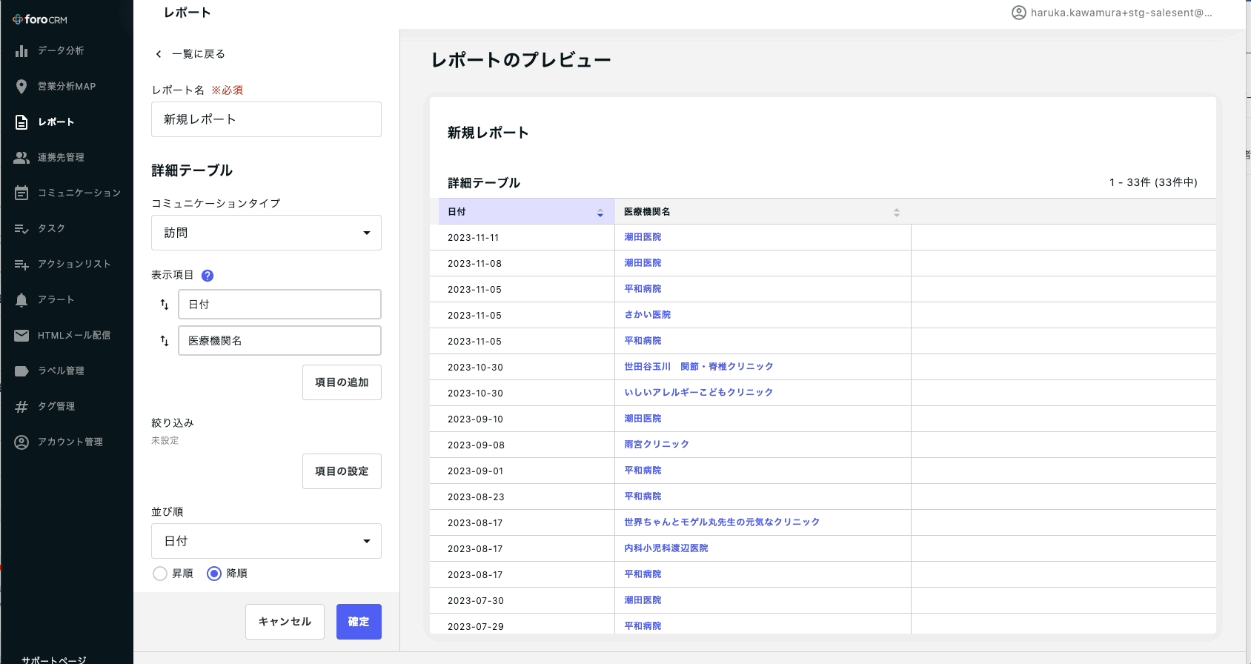Select the 昇順 radio button

tap(159, 574)
